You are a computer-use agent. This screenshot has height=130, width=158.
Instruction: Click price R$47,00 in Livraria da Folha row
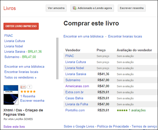click(x=103, y=104)
